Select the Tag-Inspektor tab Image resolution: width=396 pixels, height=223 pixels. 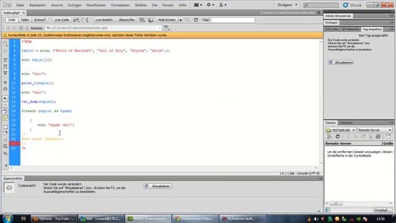tap(372, 29)
